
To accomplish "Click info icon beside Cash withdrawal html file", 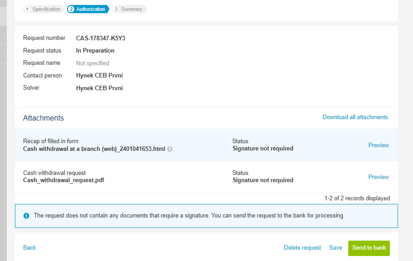I will 170,149.
